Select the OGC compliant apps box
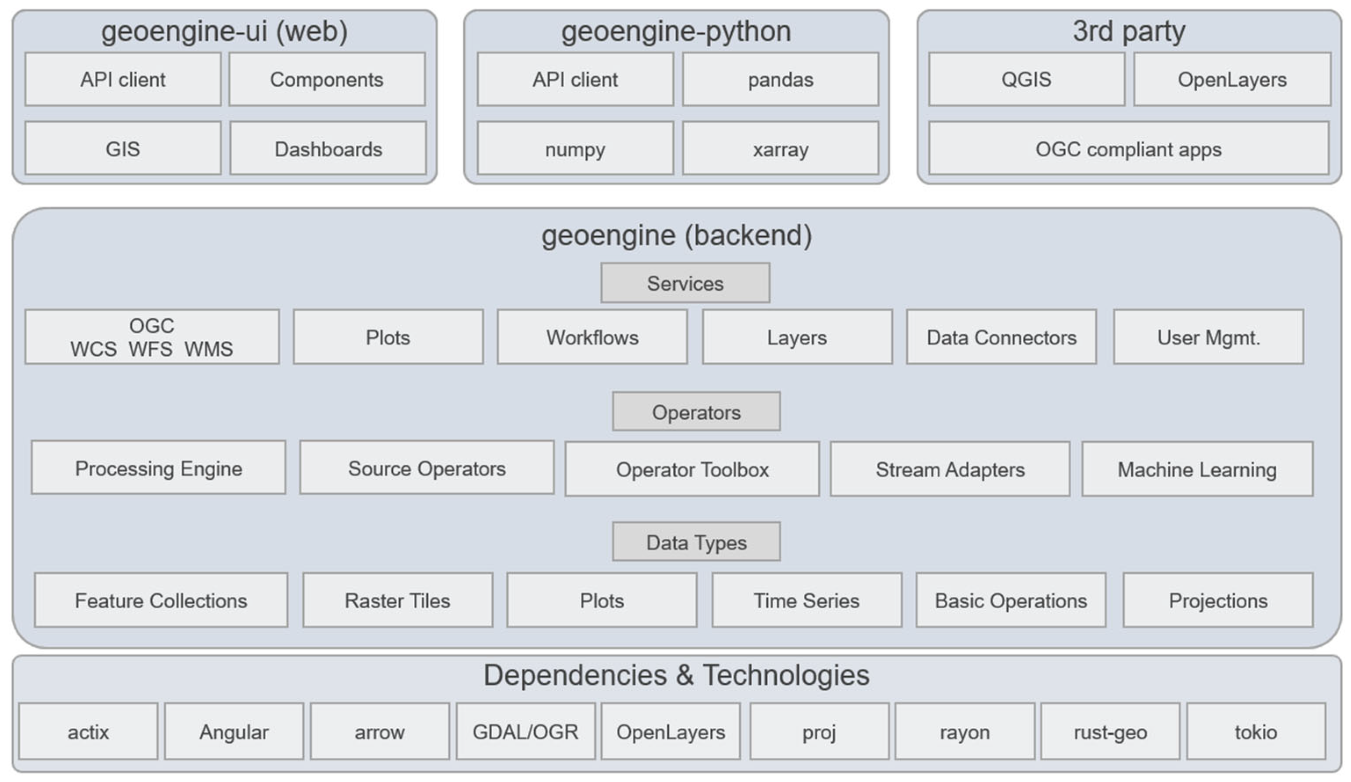Screen dimensions: 1351x782 click(1129, 148)
